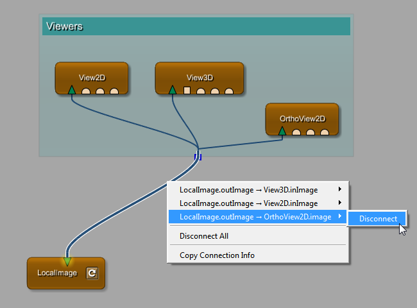Click the green triangle input on View2D
417x308 pixels.
[x=72, y=90]
